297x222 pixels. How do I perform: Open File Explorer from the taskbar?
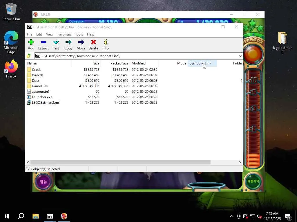35,216
